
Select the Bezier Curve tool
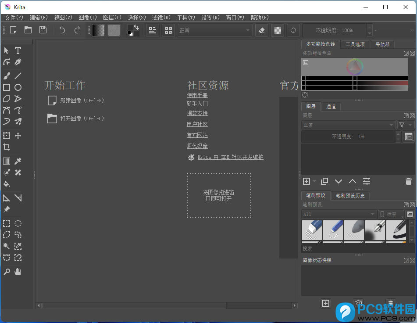7,110
